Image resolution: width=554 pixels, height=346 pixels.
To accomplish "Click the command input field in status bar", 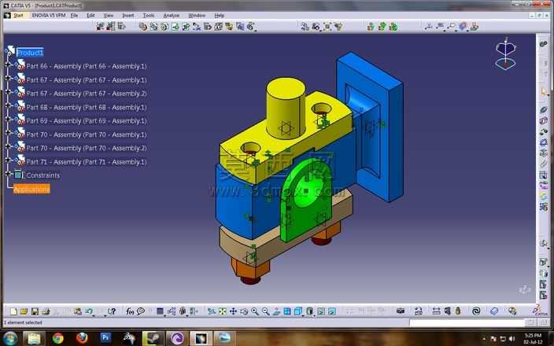I will [467, 322].
